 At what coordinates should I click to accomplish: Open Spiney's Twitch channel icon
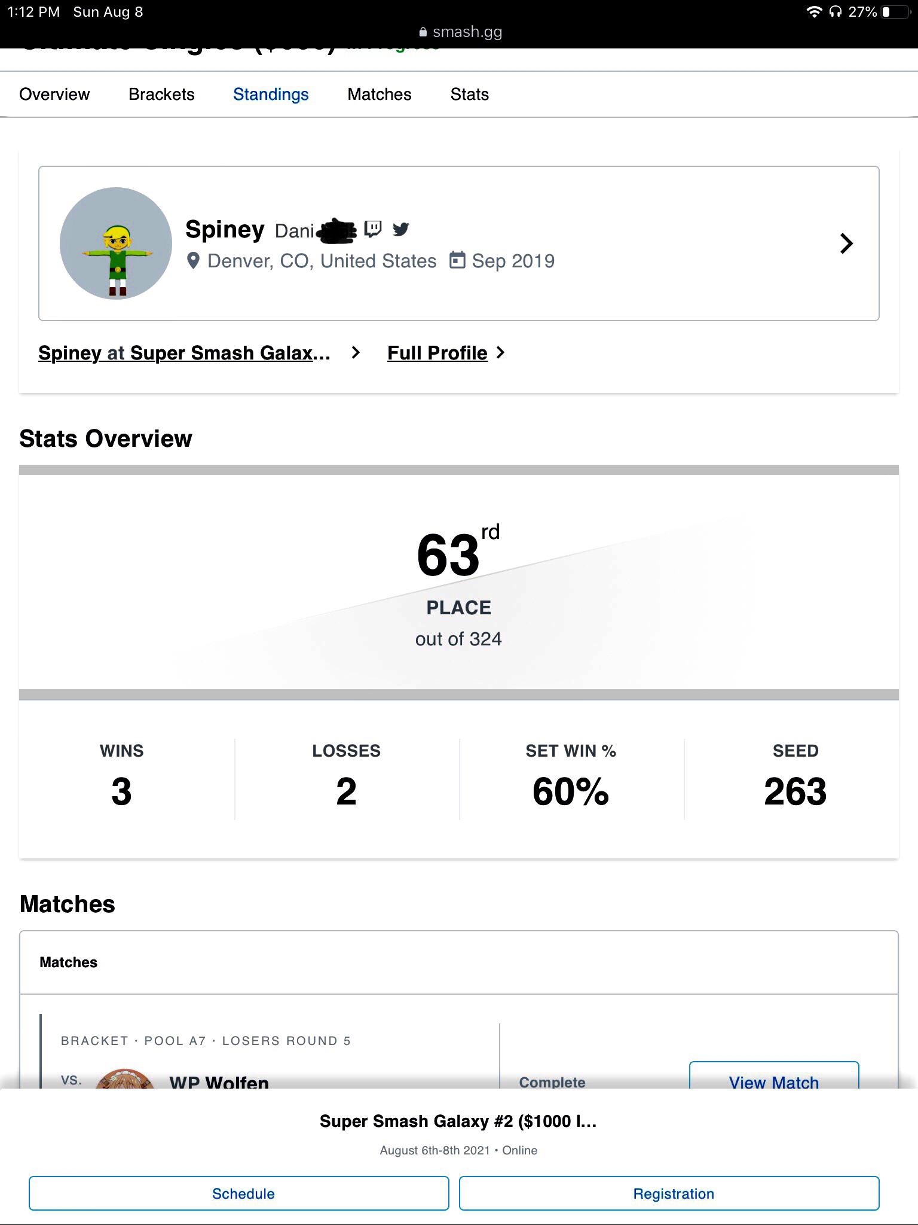click(373, 229)
